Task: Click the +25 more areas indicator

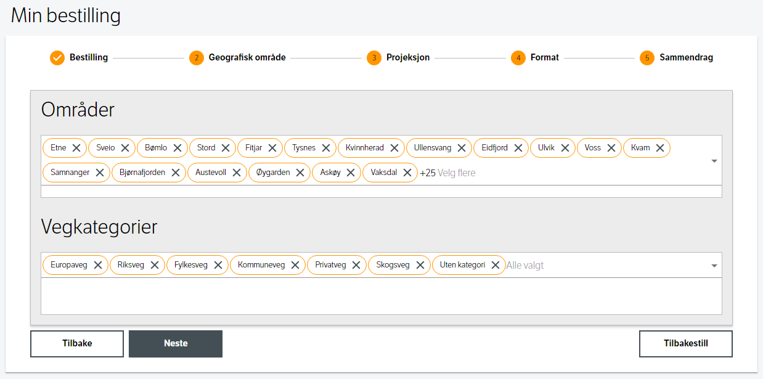Action: click(x=428, y=173)
